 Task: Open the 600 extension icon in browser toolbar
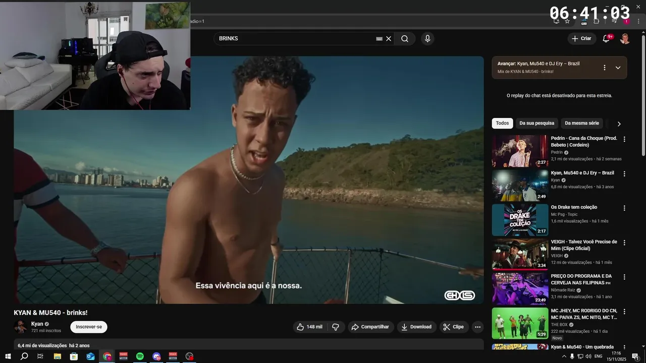click(584, 22)
